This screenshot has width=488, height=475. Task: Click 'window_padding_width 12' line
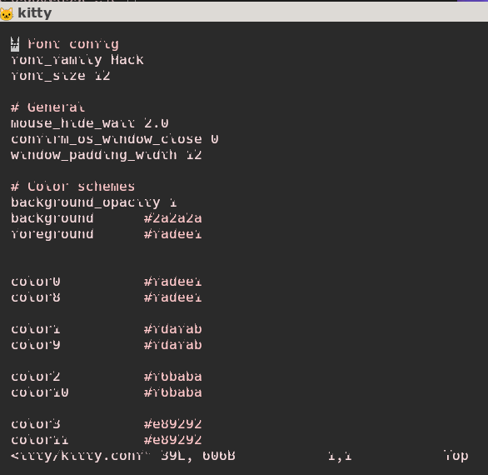106,155
